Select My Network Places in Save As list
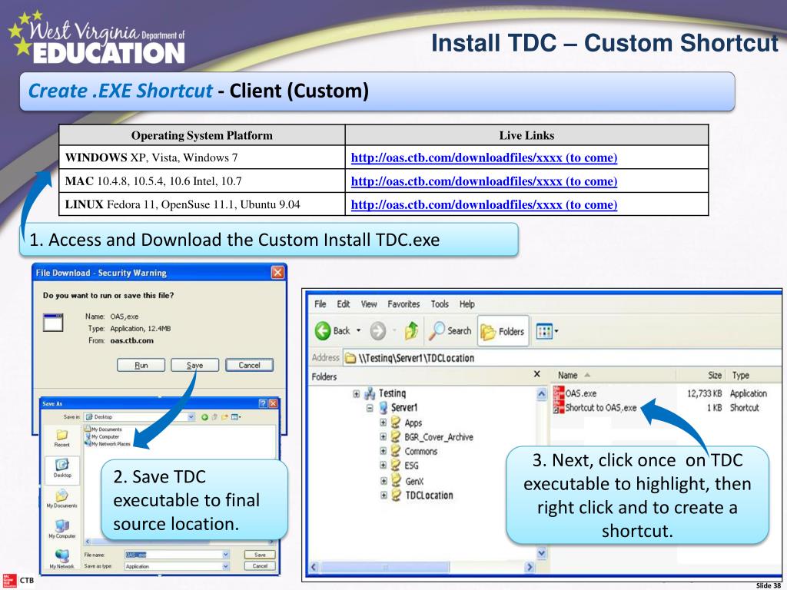 (108, 444)
